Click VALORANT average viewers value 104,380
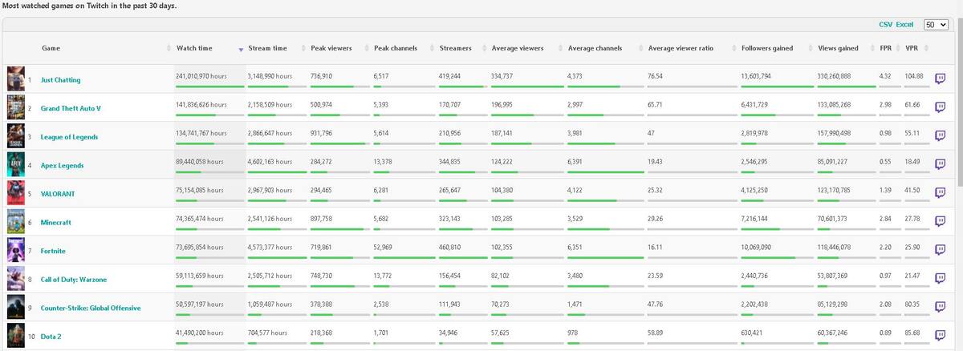Viewport: 963px width, 351px height. pyautogui.click(x=502, y=190)
